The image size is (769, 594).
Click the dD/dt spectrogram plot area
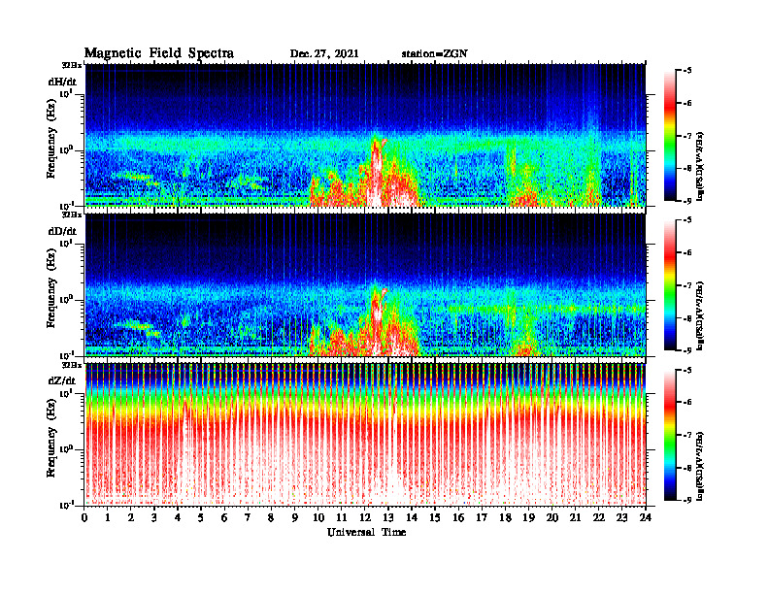click(x=365, y=284)
